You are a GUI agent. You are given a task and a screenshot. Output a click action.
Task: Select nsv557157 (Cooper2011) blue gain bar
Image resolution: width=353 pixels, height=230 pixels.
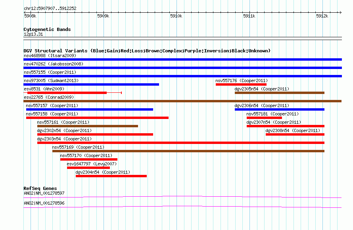click(x=90, y=109)
